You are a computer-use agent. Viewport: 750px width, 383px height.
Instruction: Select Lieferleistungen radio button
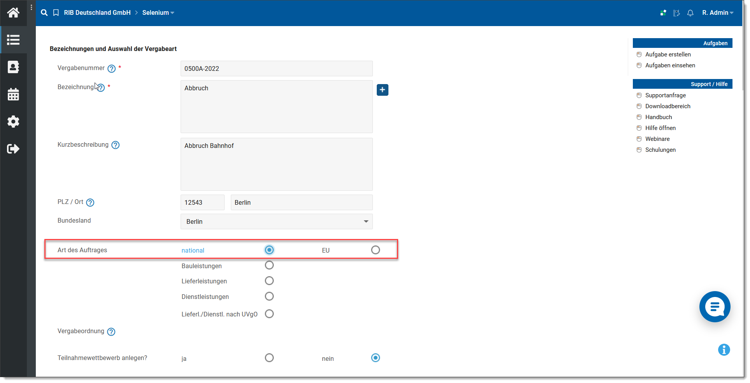click(x=269, y=281)
